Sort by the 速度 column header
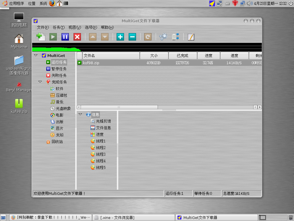The image size is (294, 221). (235, 56)
